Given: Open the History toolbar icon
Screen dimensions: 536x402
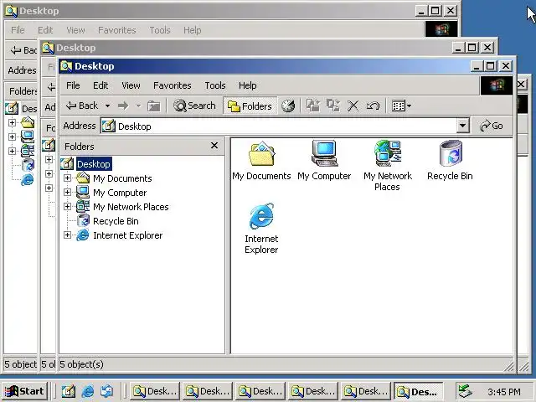Looking at the screenshot, I should (x=288, y=106).
